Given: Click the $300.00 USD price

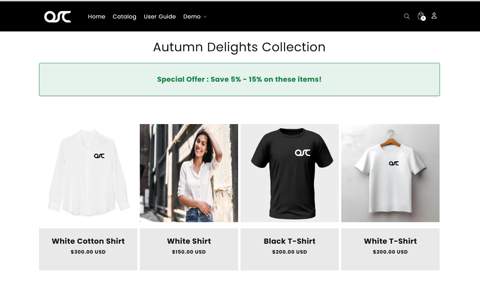Looking at the screenshot, I should [88, 252].
